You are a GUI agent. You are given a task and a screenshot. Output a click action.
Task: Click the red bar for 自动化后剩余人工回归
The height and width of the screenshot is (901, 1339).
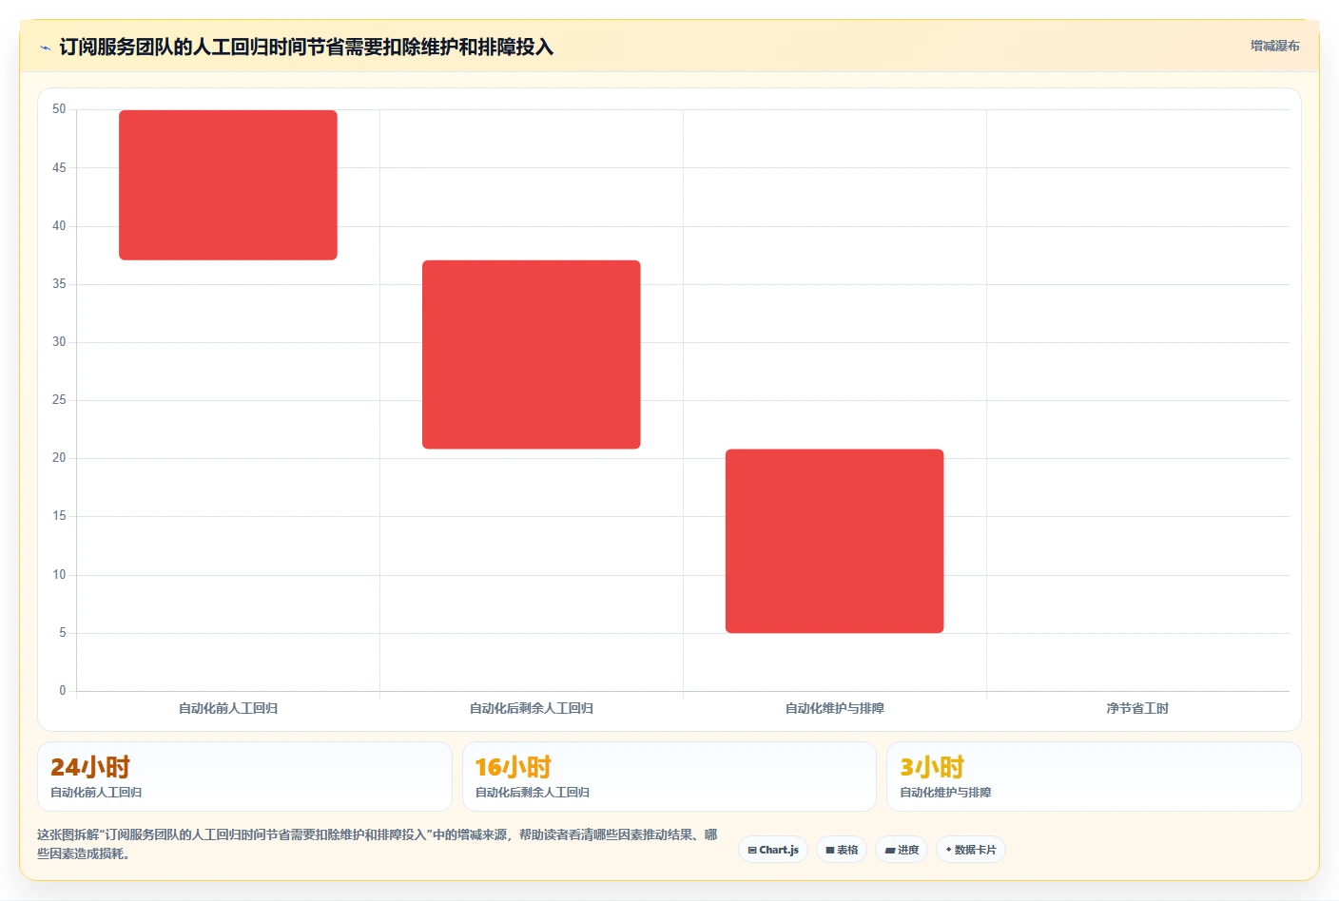[x=532, y=355]
